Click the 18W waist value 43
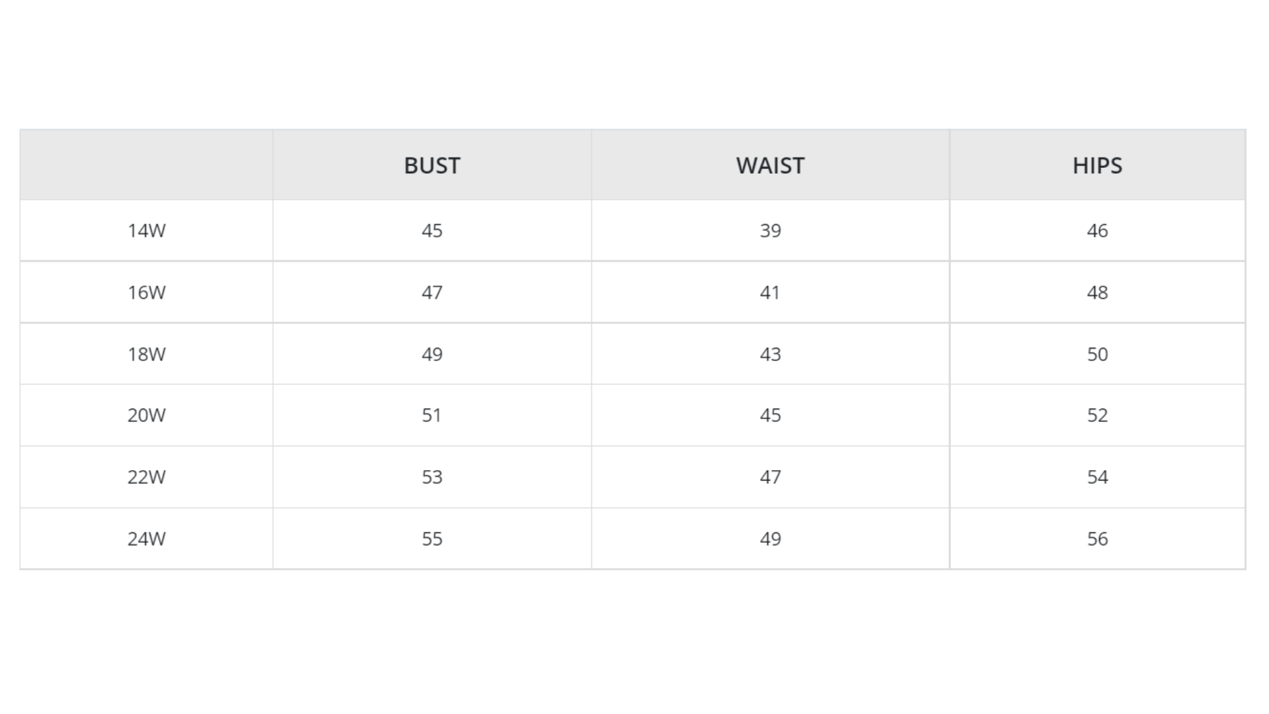 point(770,354)
